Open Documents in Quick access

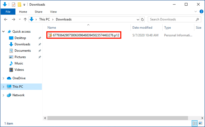[x=23, y=51]
